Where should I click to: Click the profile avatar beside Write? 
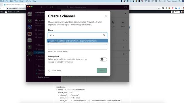tap(182, 12)
